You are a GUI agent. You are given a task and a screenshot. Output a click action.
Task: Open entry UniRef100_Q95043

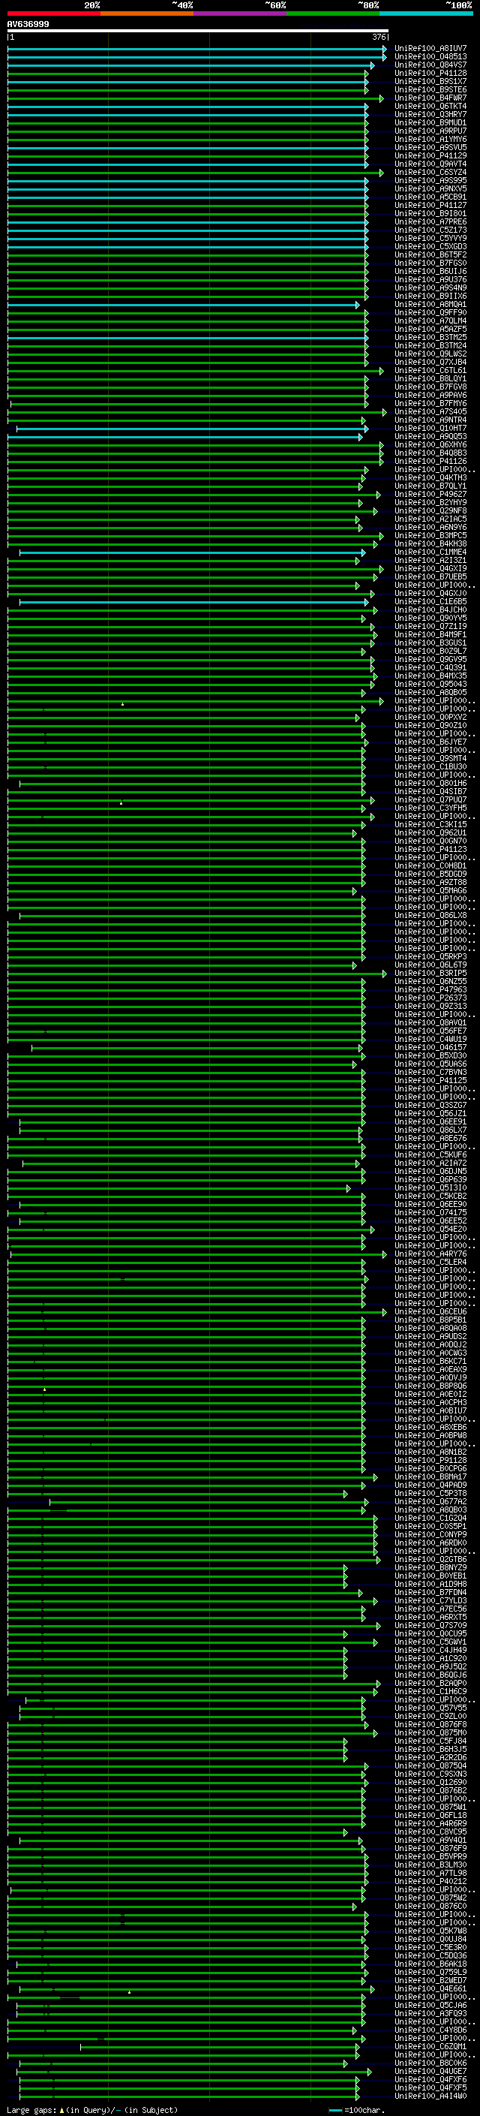tap(430, 685)
